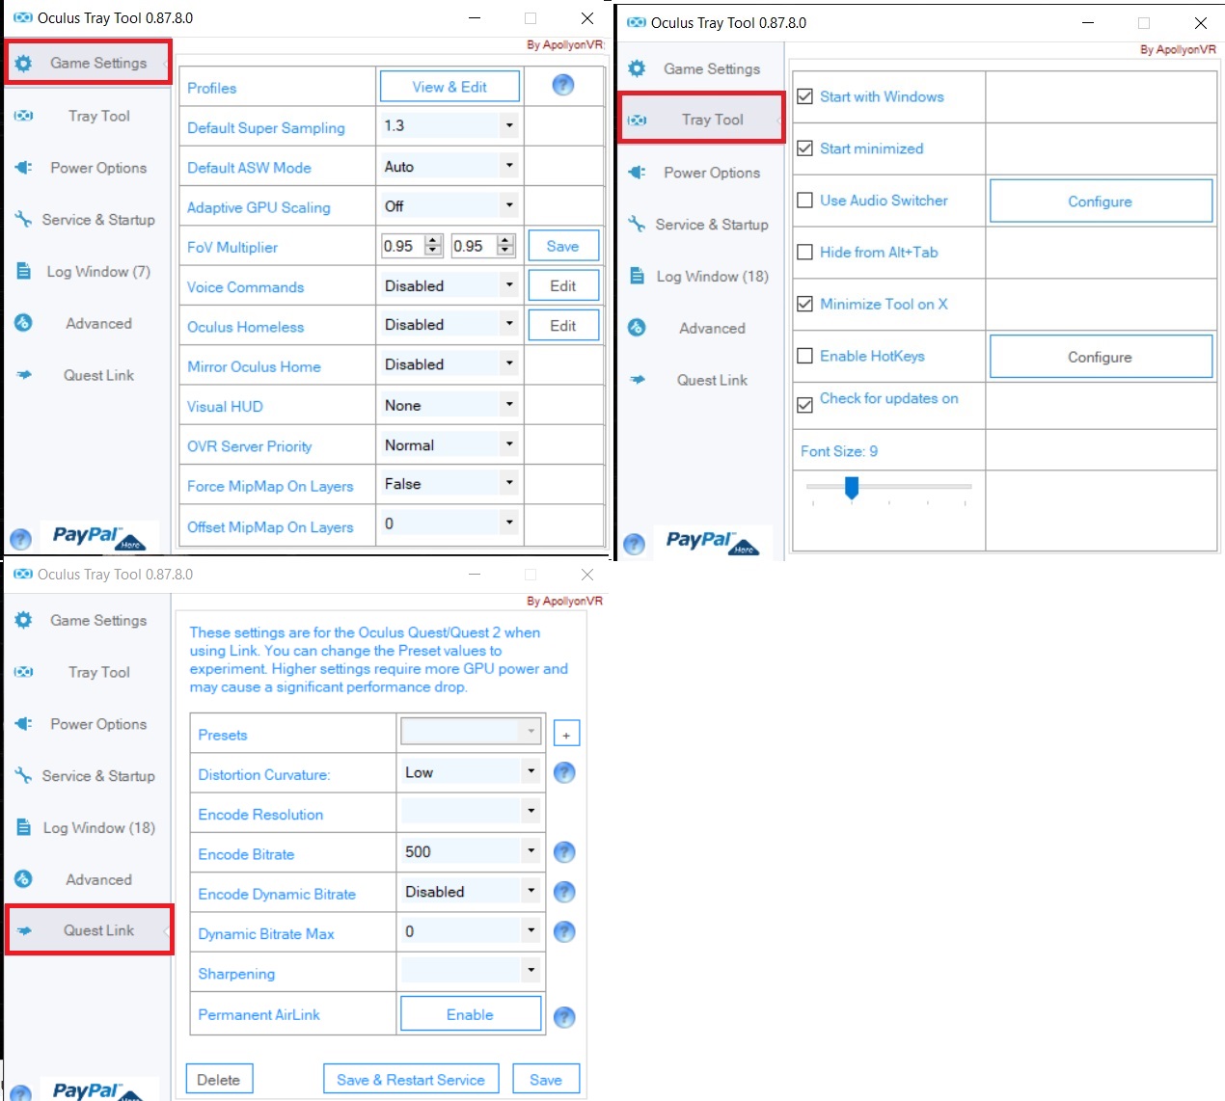Click the PayPal donate logo in the top-left window

(97, 537)
